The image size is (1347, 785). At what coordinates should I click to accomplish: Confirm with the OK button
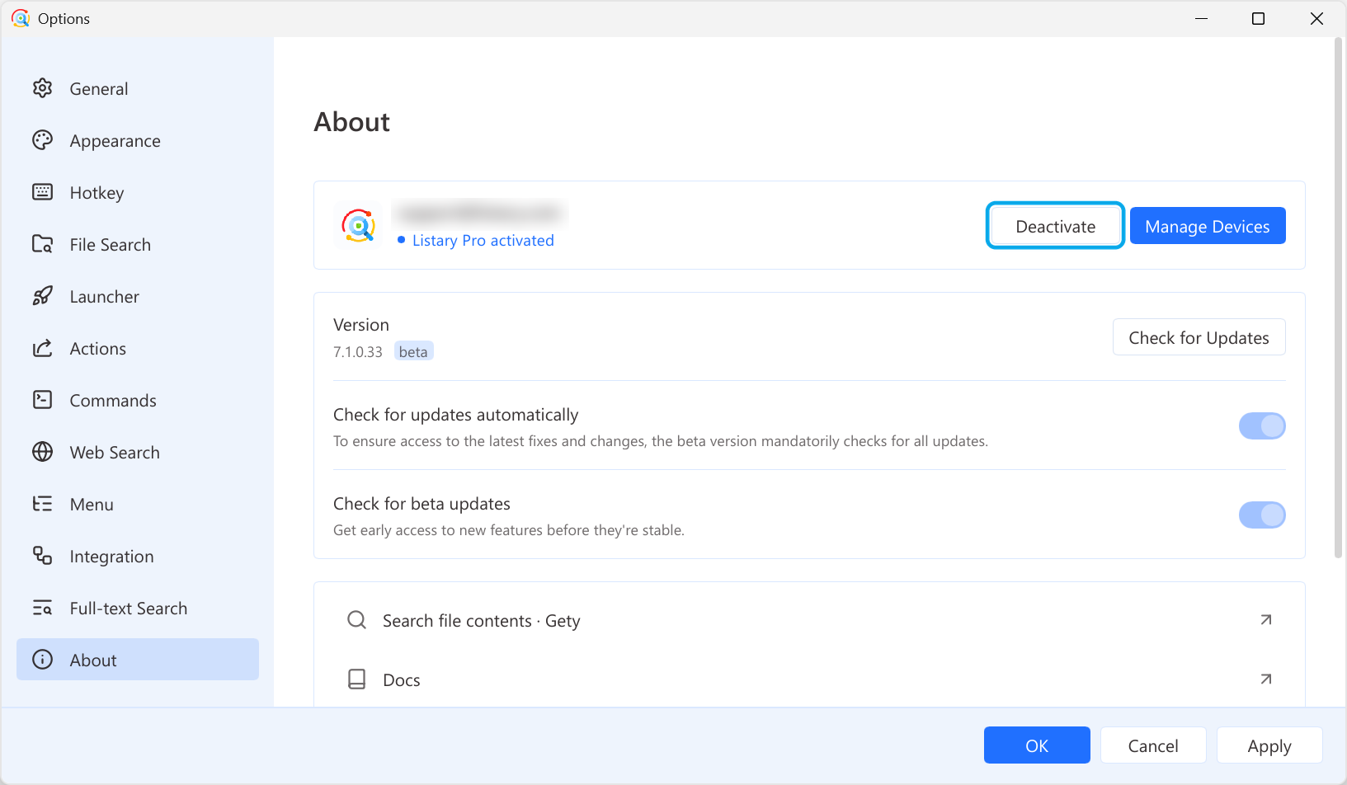click(1037, 745)
